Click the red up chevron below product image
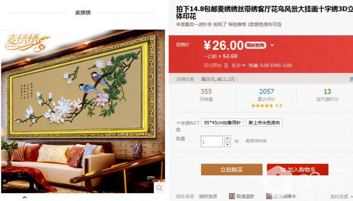This screenshot has height=201, width=353. point(25,197)
